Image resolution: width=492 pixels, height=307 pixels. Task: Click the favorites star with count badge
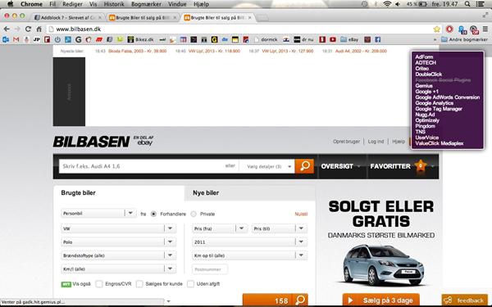(x=421, y=165)
